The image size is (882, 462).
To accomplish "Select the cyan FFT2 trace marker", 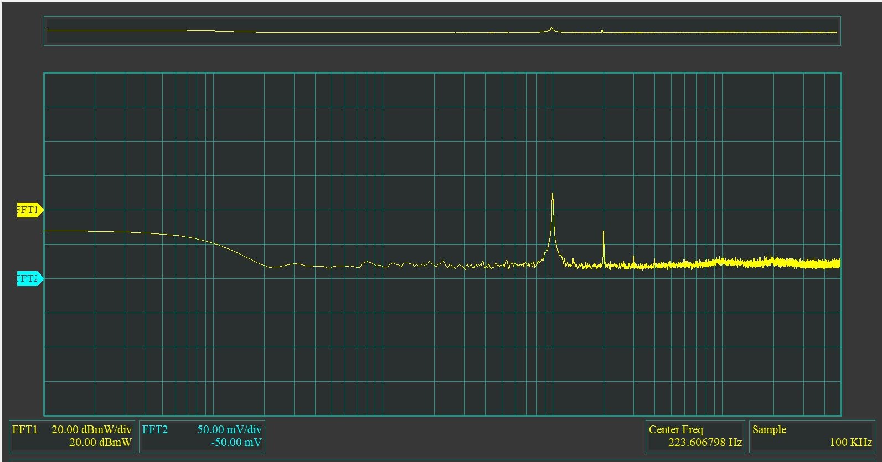I will click(x=30, y=279).
